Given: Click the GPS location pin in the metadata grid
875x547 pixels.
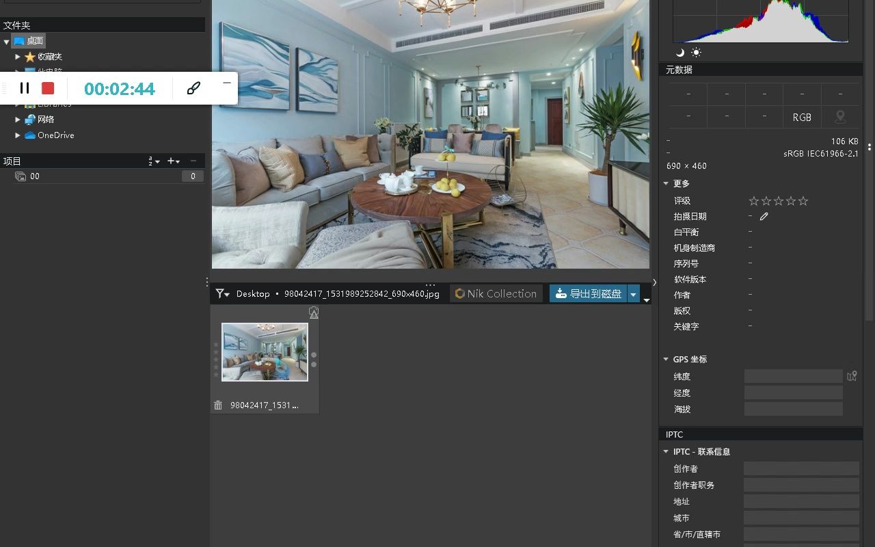Looking at the screenshot, I should tap(840, 117).
